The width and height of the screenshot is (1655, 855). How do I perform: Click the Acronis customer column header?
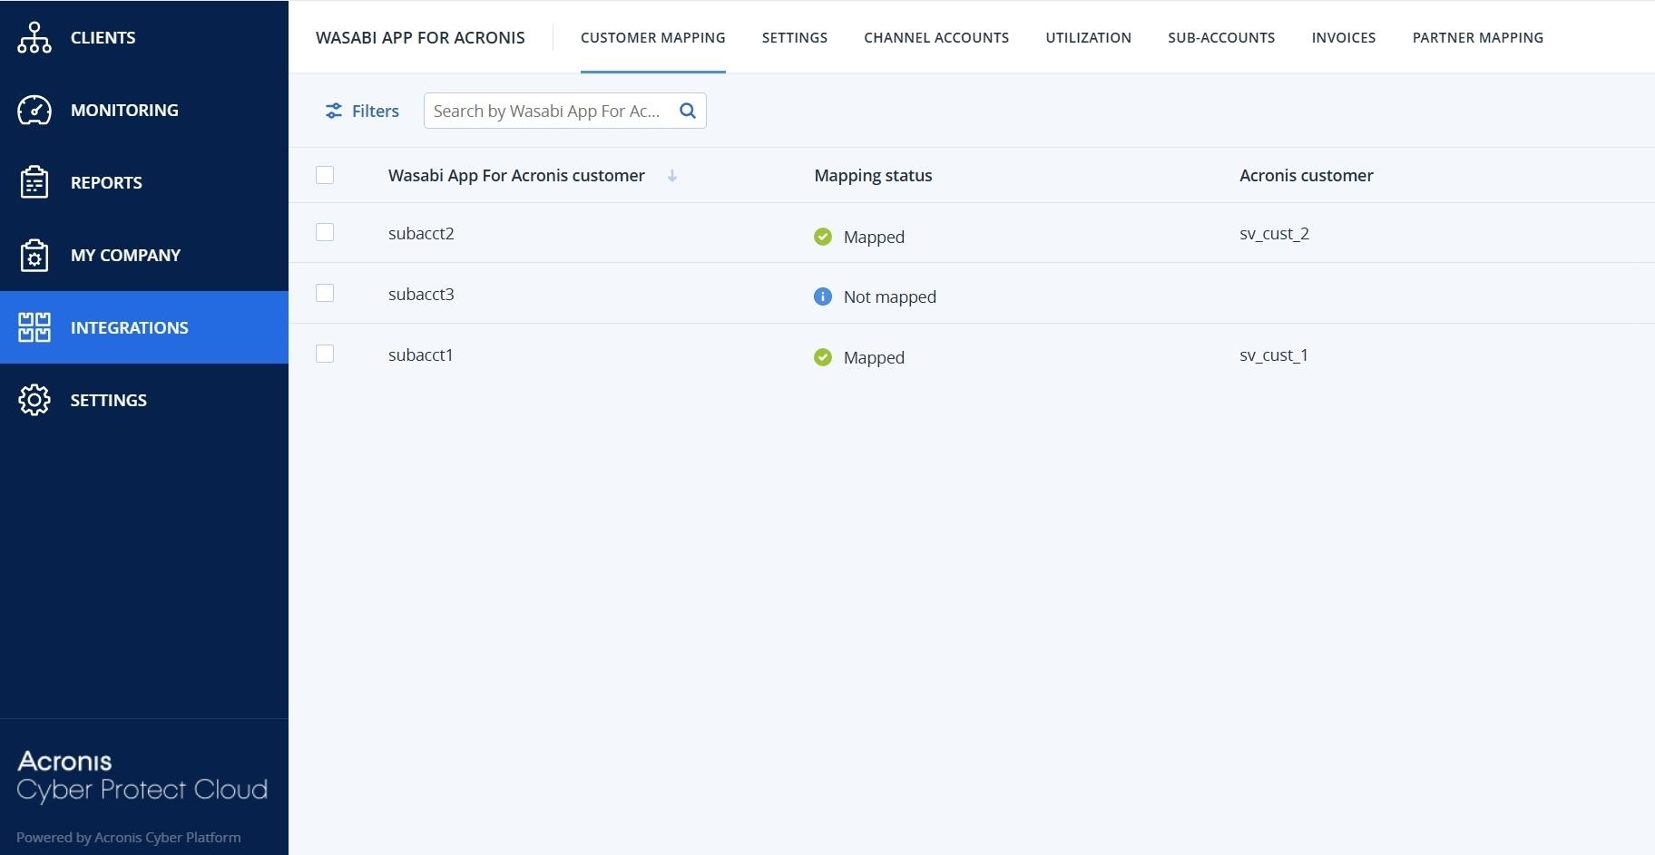[x=1307, y=175]
